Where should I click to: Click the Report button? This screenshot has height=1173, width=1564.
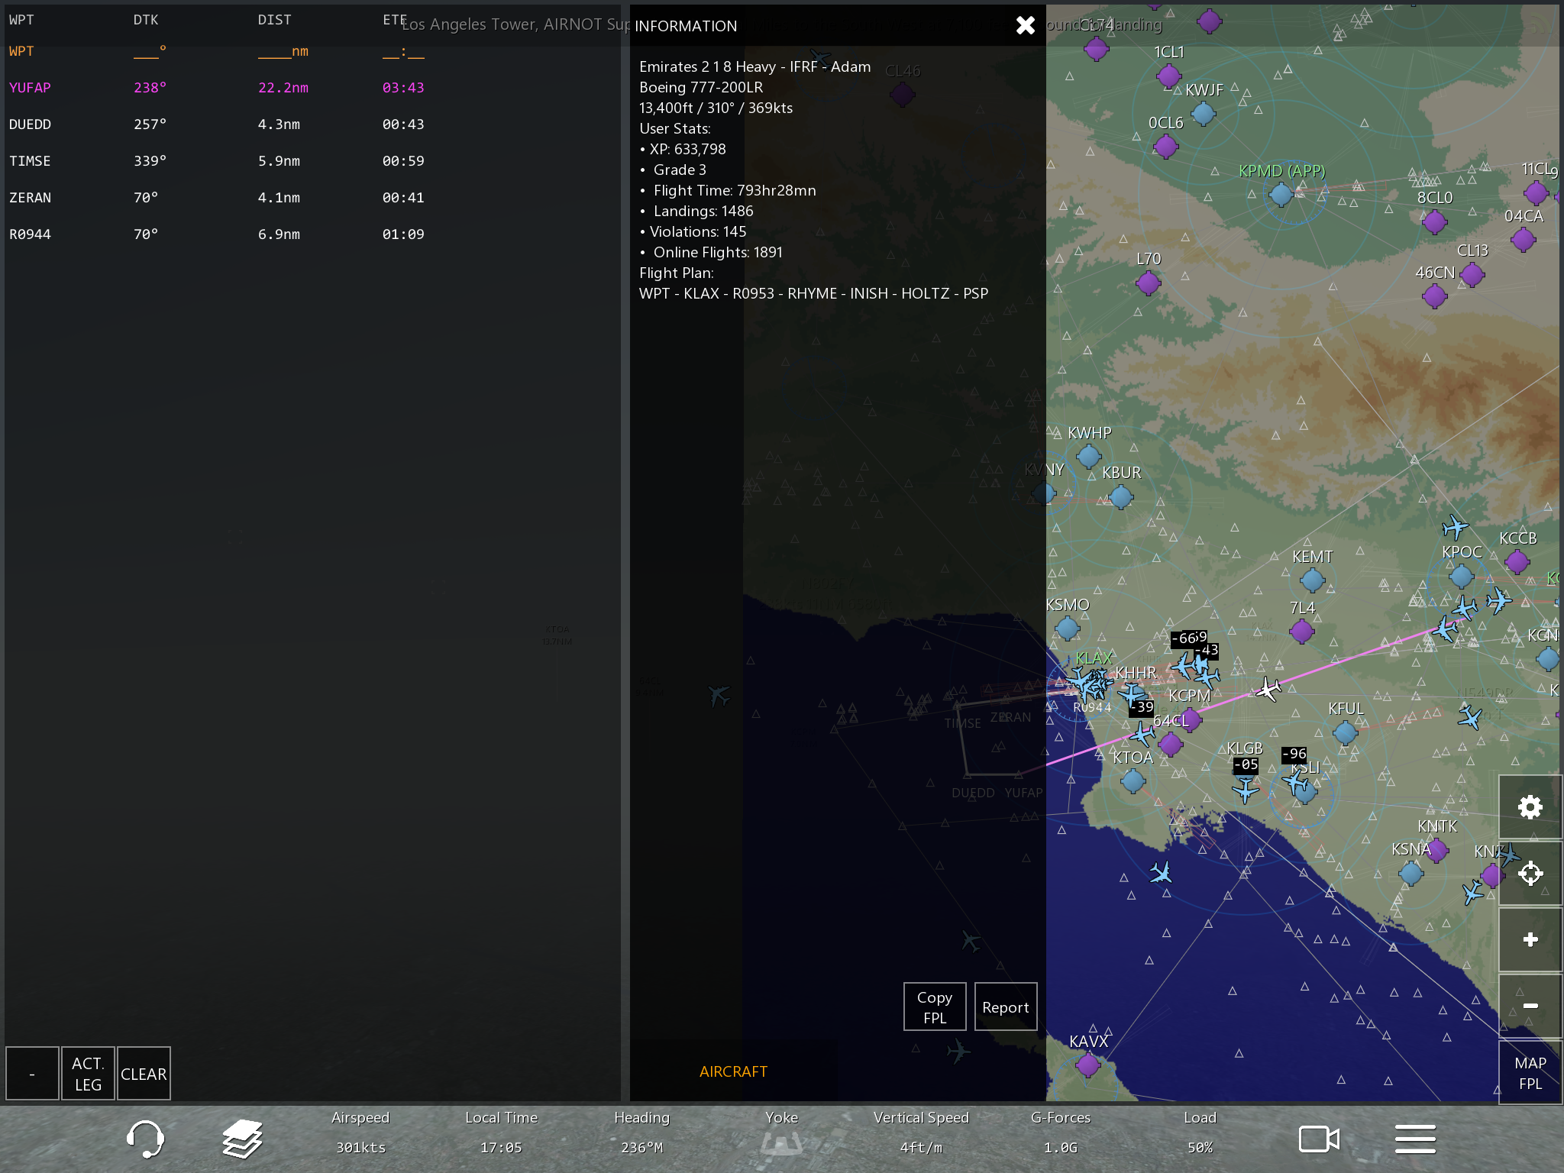1005,1007
